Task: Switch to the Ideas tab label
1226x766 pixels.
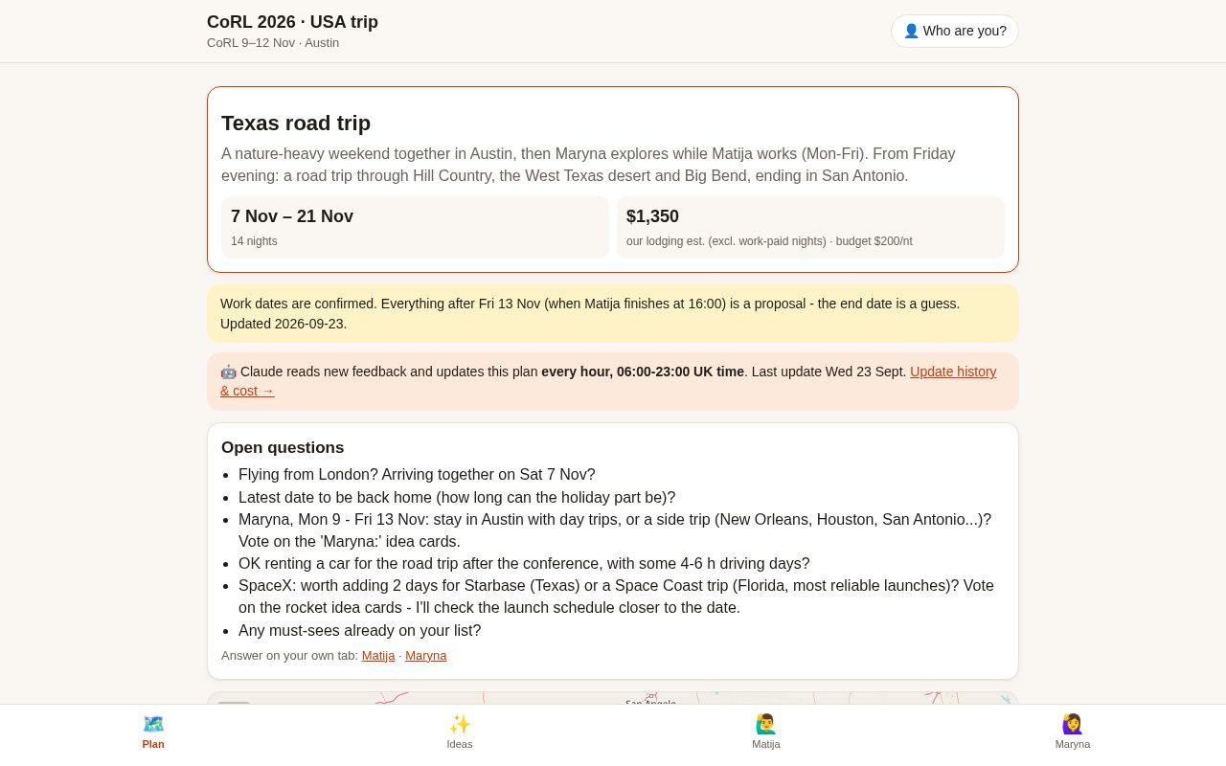Action: (x=460, y=744)
